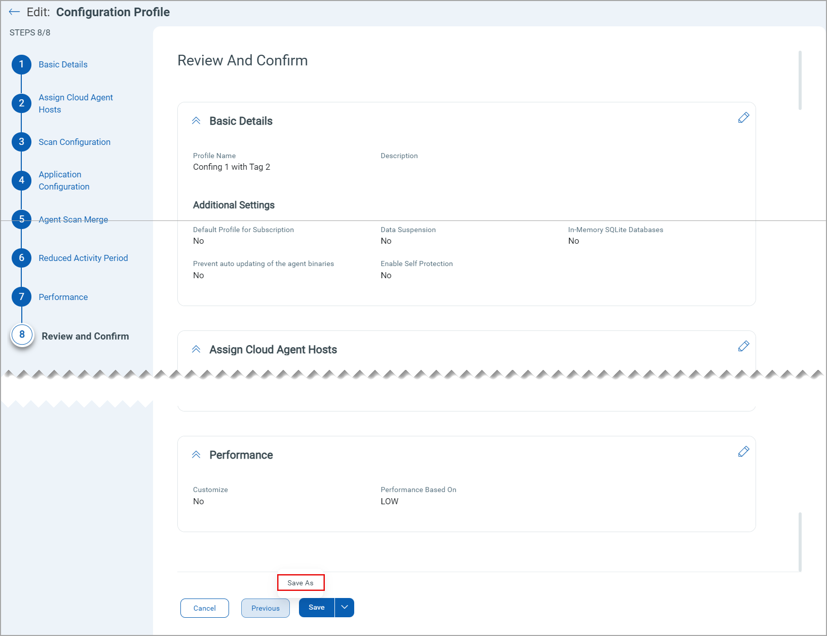Choose the Save As option
The image size is (827, 636).
point(300,583)
